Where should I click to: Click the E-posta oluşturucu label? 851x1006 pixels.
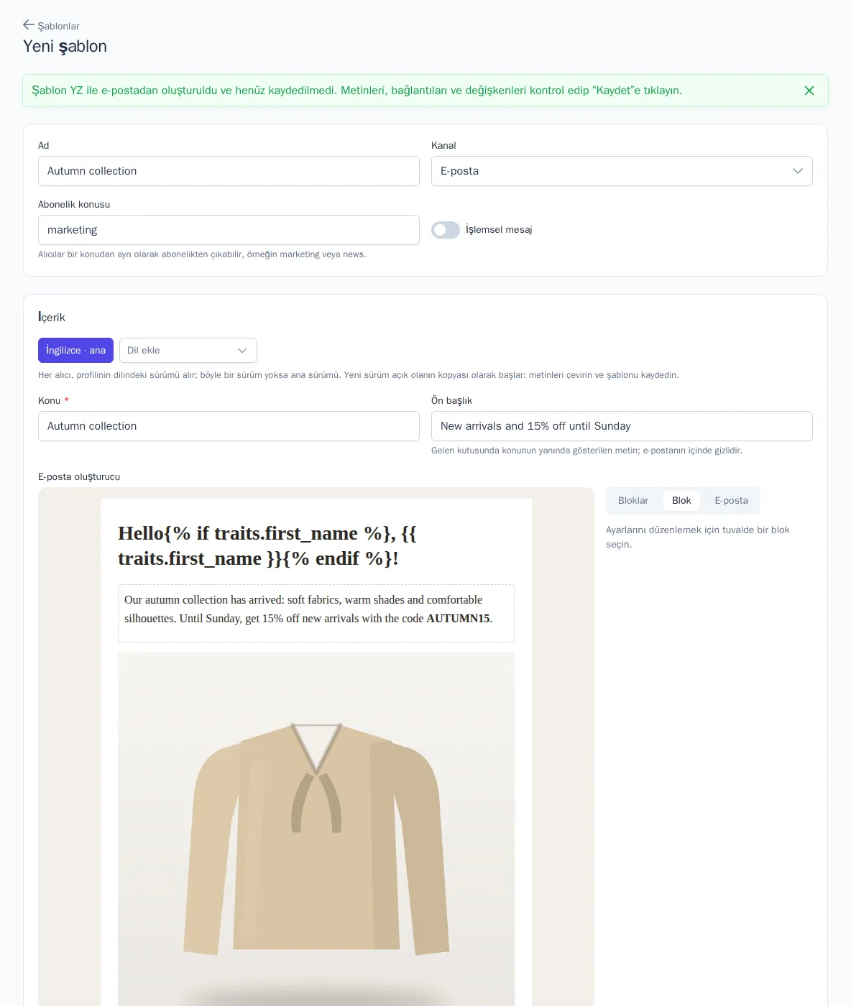tap(79, 477)
